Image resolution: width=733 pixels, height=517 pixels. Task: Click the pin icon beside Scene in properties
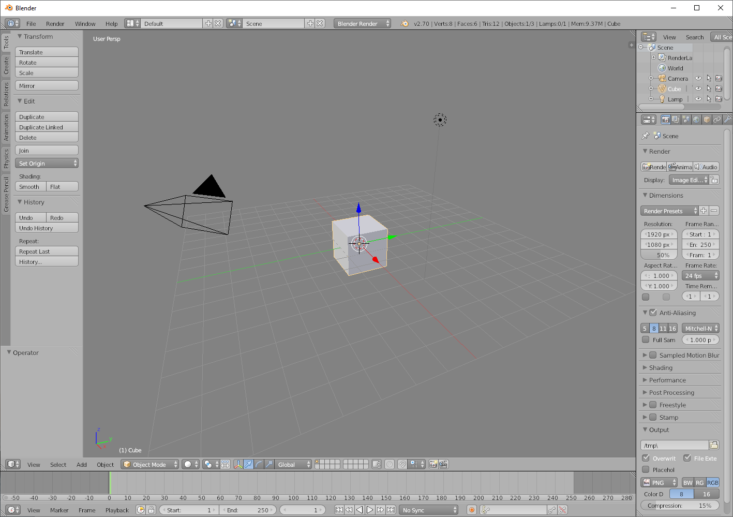click(x=646, y=136)
